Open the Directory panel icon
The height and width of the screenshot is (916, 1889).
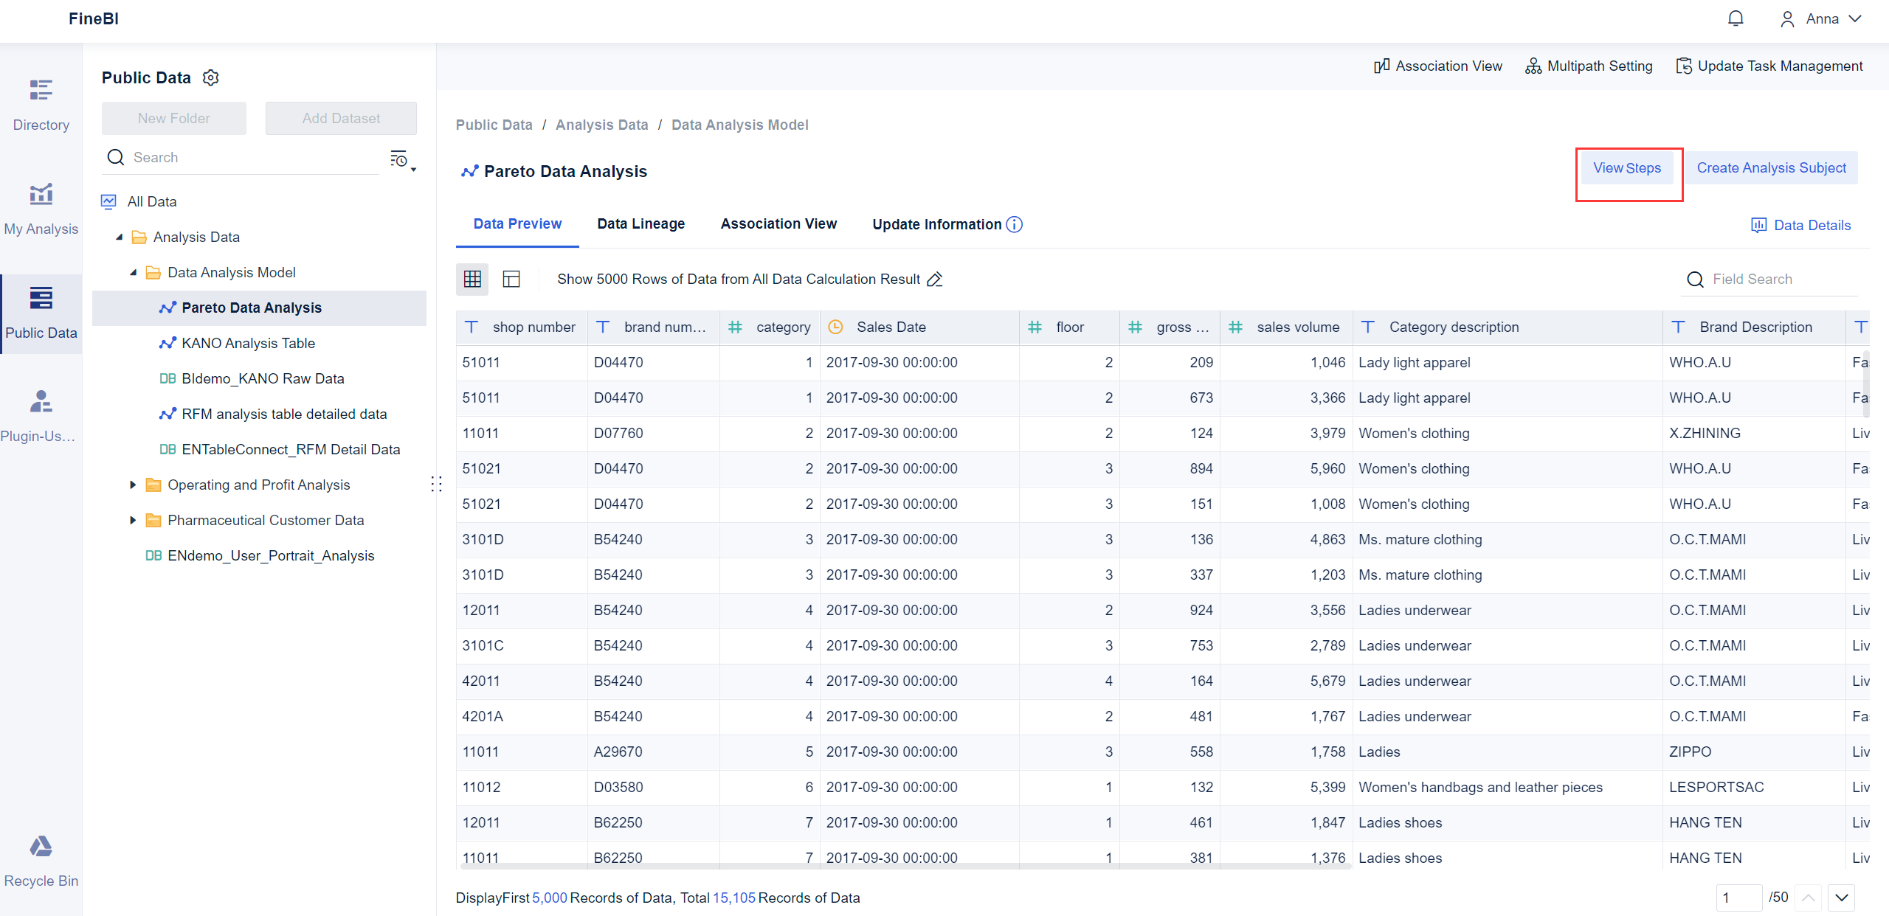coord(41,103)
